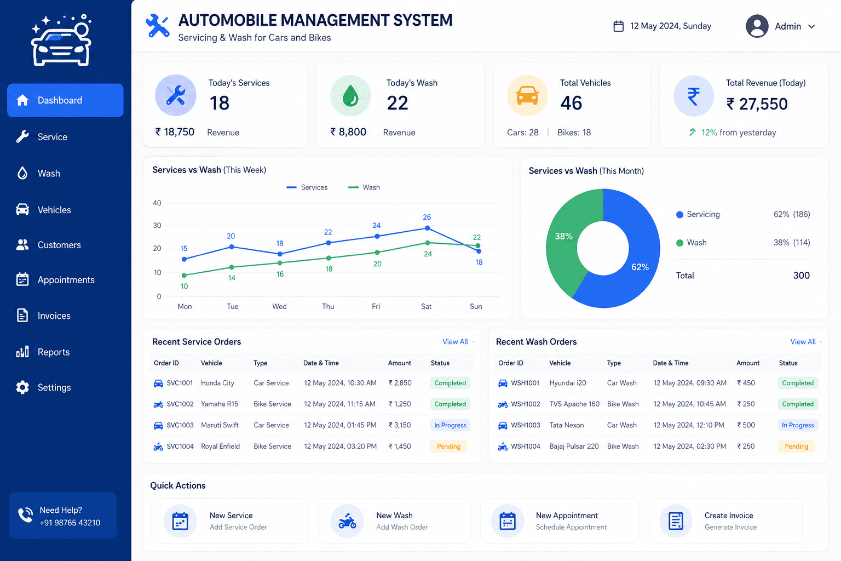The image size is (841, 561).
Task: Click bike icon of order WSH1002
Action: tap(503, 404)
